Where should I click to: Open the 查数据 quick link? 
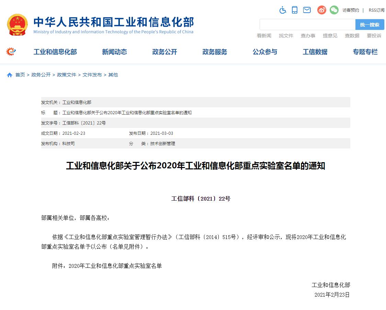[x=352, y=36]
